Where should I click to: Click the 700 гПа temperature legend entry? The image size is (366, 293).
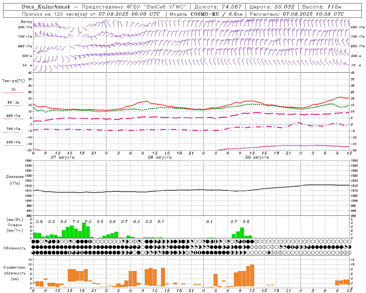(13, 129)
